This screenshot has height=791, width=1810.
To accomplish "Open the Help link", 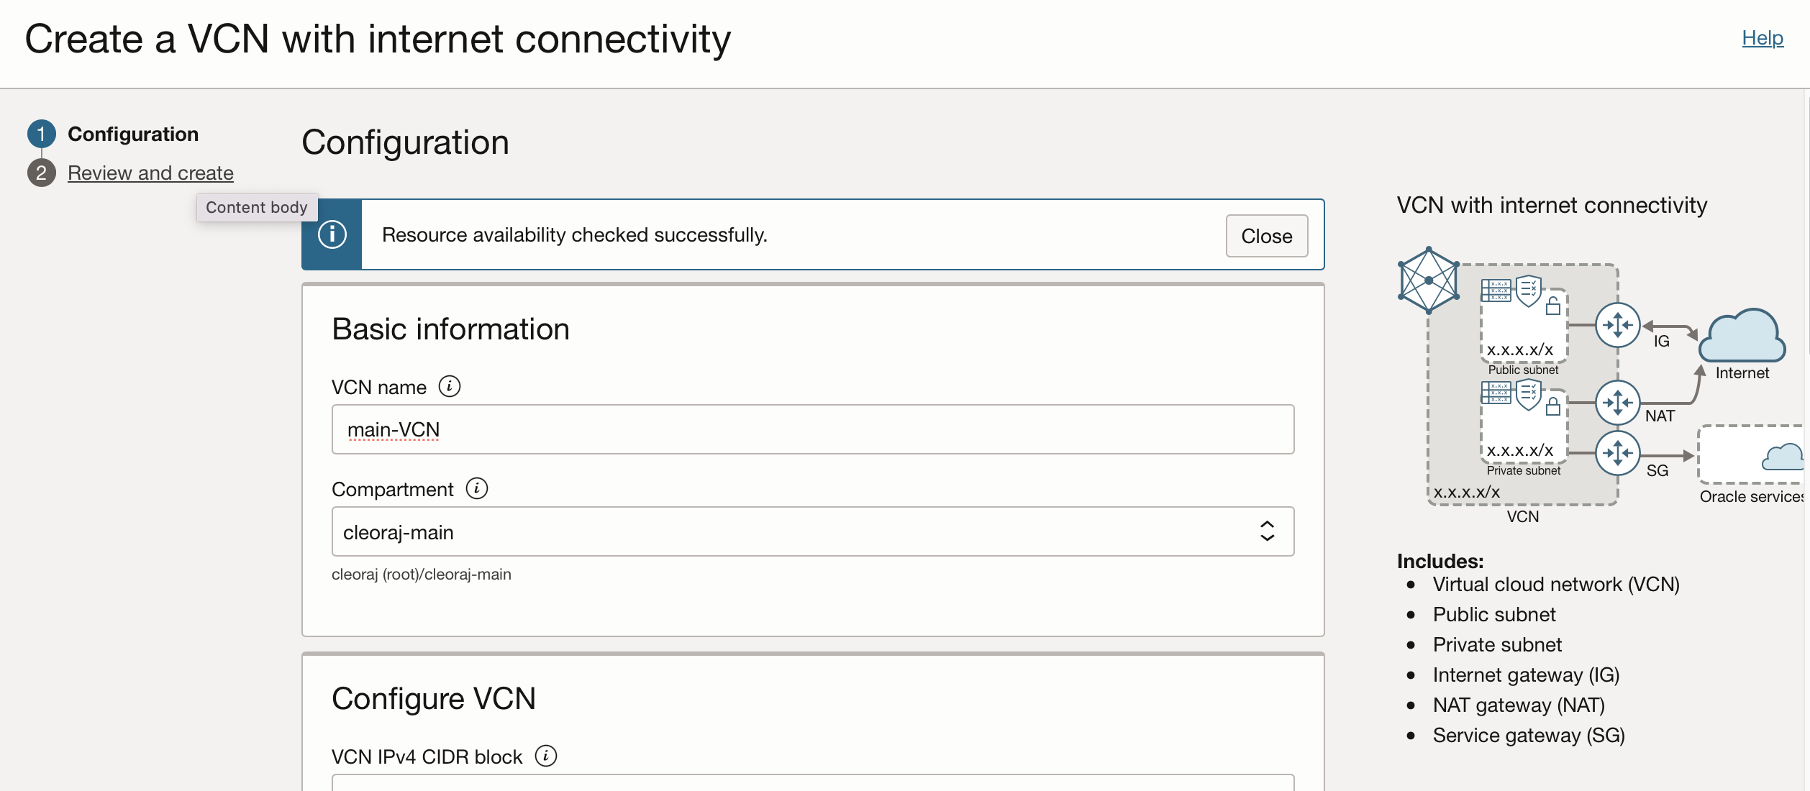I will point(1763,37).
